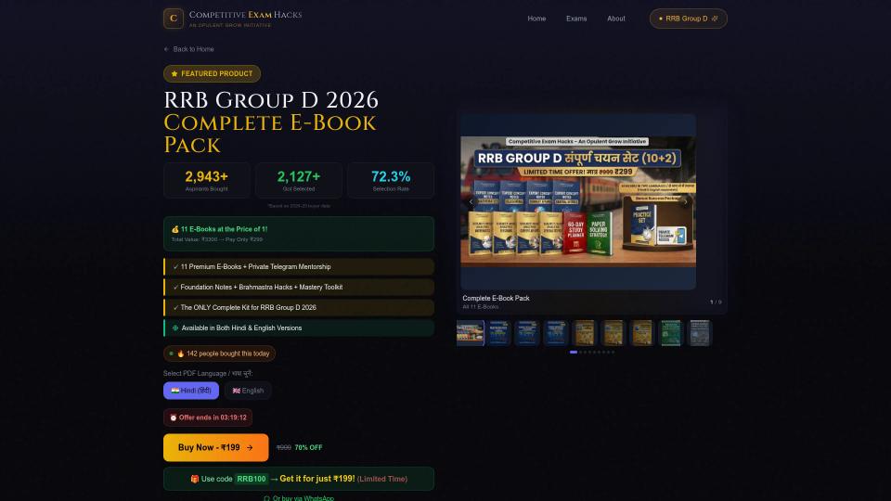Click 'Foundation Notes + Brahmastra Hacks' feature row

tap(299, 288)
